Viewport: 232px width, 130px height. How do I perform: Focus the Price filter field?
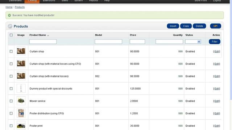[137, 42]
